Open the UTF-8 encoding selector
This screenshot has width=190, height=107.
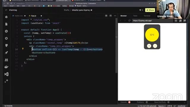(x=170, y=106)
